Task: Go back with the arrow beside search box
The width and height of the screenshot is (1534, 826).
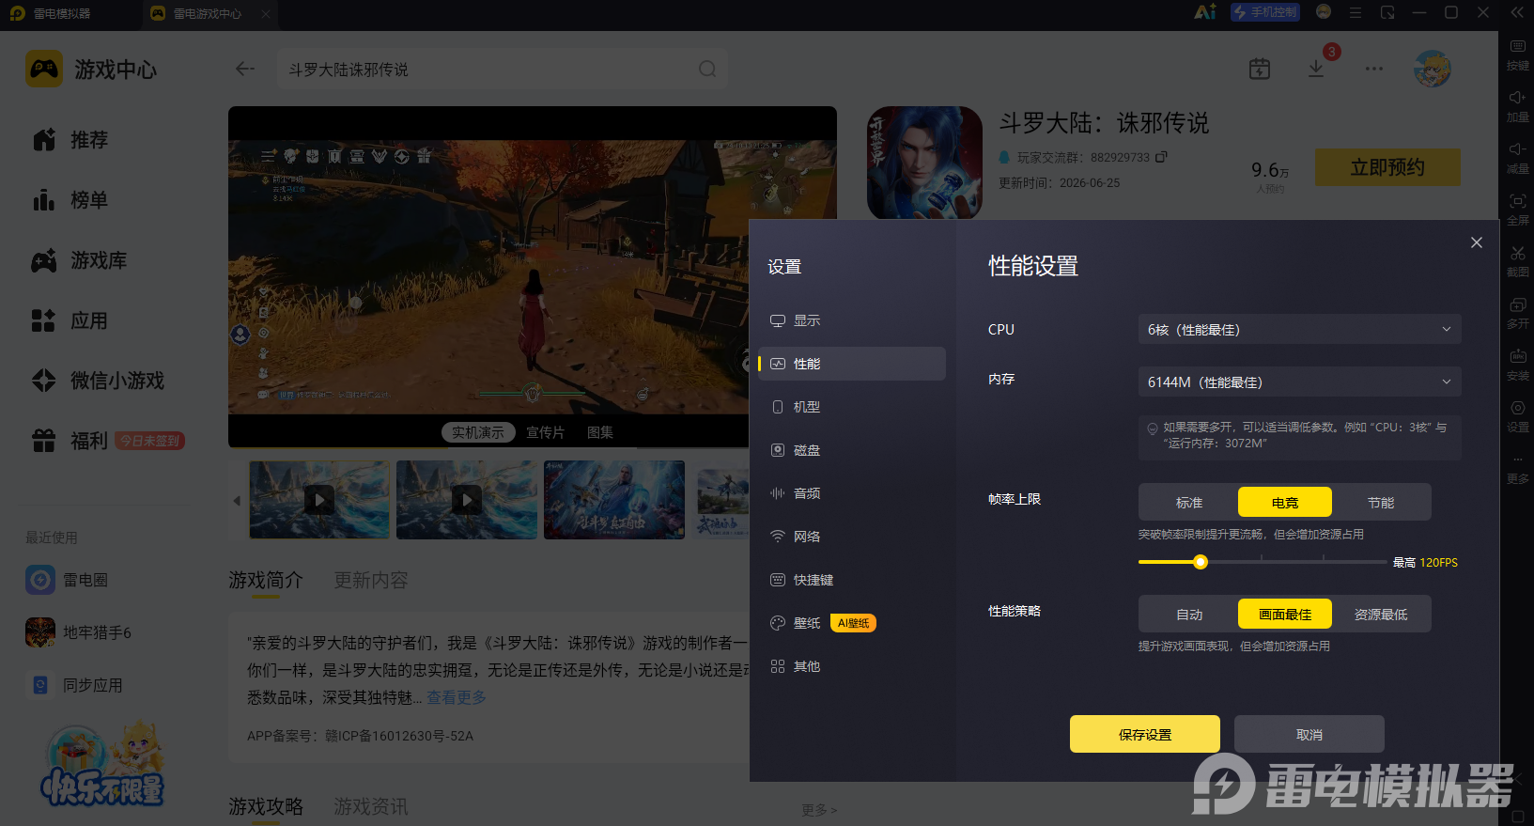Action: pos(245,69)
